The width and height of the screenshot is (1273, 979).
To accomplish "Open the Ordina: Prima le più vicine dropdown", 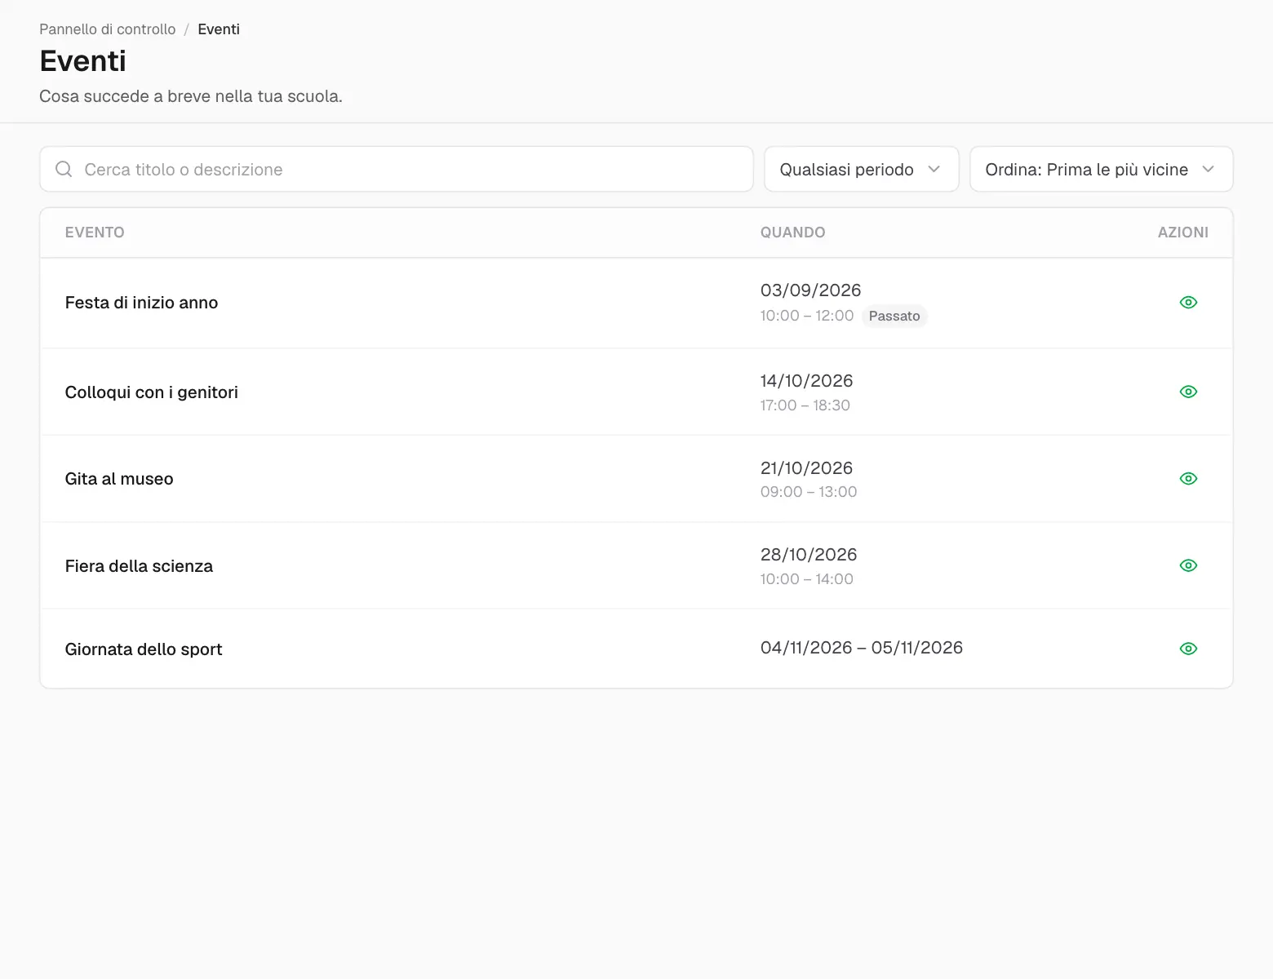I will coord(1101,169).
